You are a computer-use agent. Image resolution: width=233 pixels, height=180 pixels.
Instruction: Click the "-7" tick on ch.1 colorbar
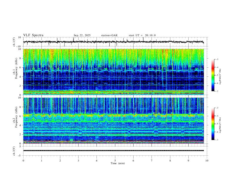pos(217,91)
